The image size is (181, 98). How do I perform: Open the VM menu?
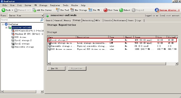(x=35, y=5)
